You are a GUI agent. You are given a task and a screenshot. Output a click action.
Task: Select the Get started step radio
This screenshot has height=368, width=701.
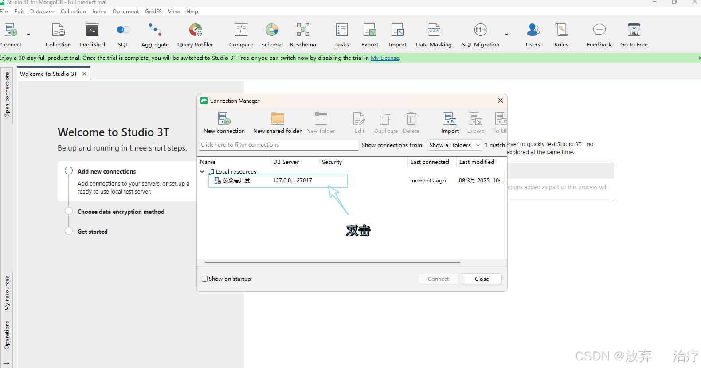point(69,231)
